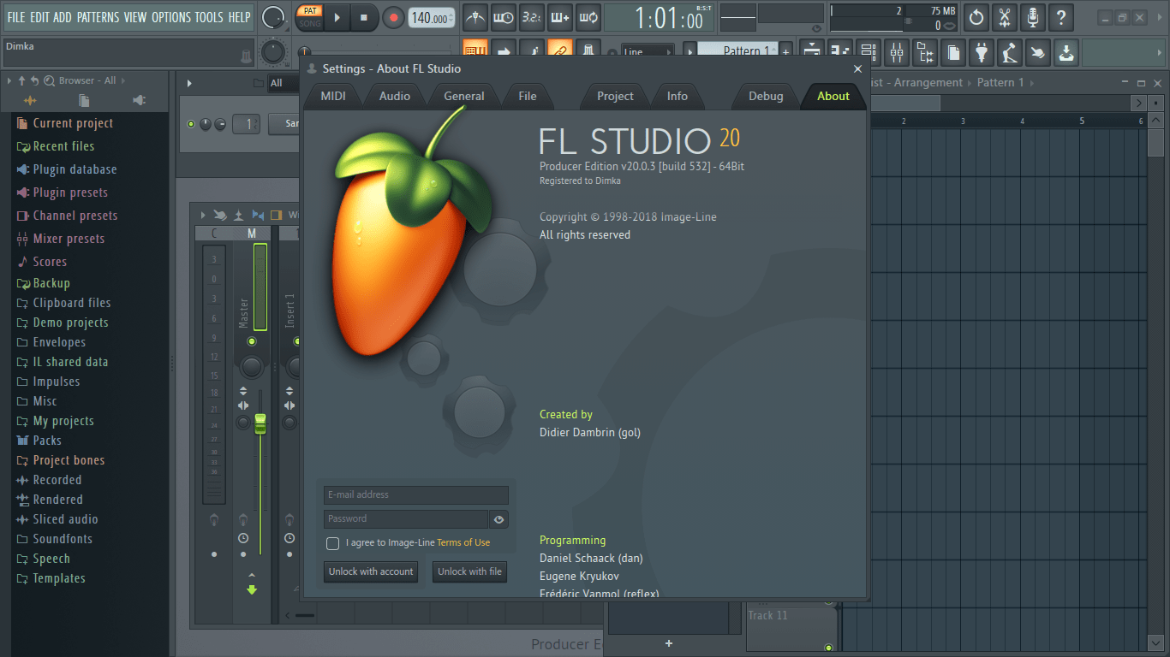Open the OPTIONS menu
This screenshot has height=657, width=1170.
(171, 17)
